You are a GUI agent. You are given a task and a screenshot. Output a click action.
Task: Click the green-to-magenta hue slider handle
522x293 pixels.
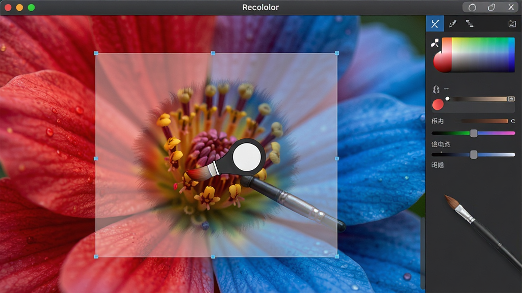tap(474, 133)
